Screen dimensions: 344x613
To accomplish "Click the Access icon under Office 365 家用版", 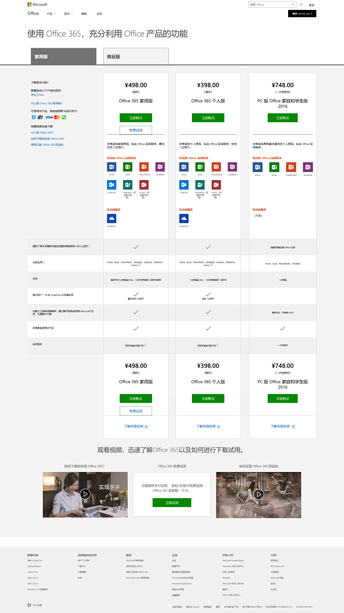I will (x=144, y=185).
